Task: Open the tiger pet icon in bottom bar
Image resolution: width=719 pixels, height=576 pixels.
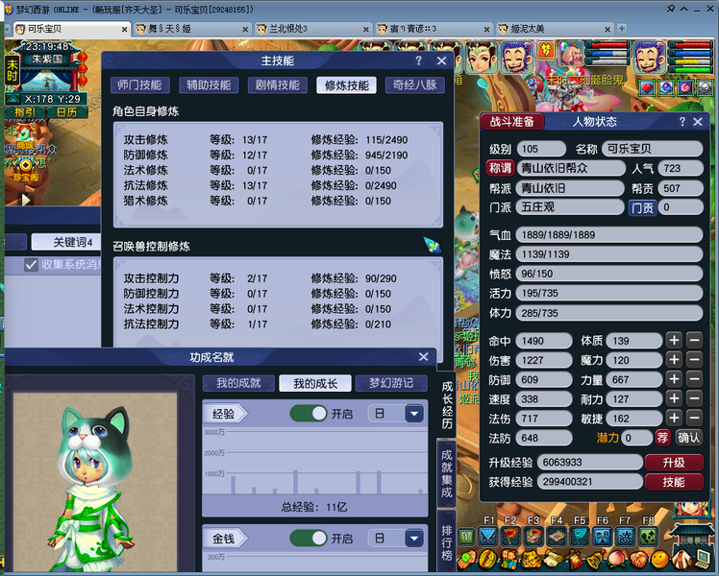Action: pyautogui.click(x=531, y=559)
